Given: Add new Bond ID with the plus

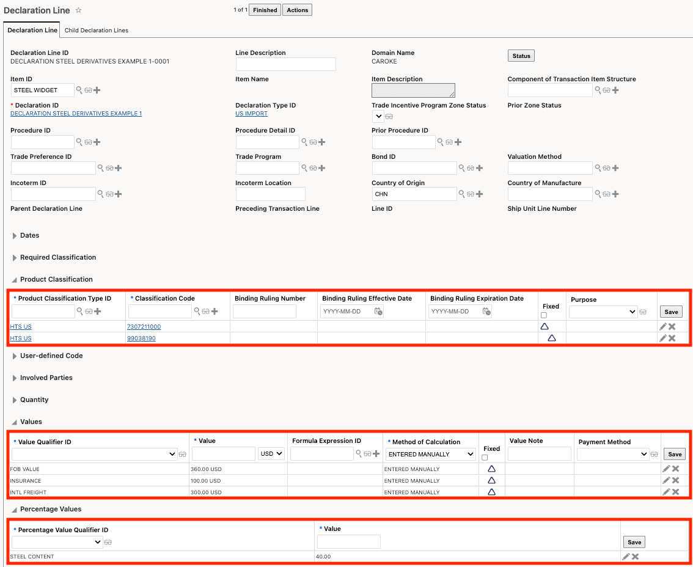Looking at the screenshot, I should [x=480, y=168].
